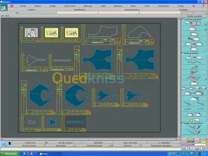Click the parallelogram with red arrow tool

pos(194,78)
